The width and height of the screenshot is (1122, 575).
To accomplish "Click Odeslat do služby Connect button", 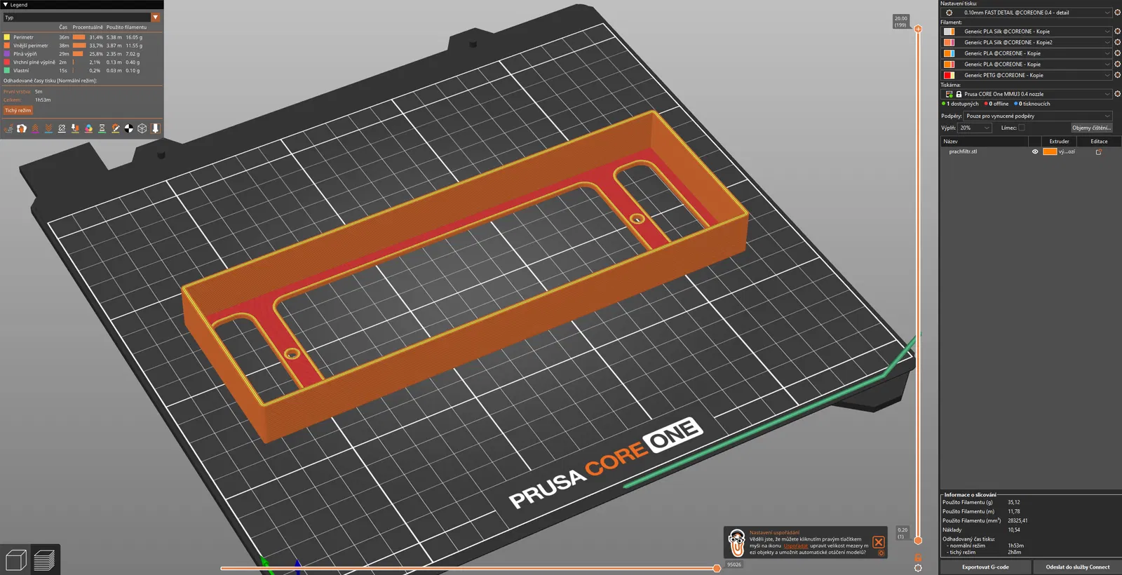I will tap(1078, 567).
